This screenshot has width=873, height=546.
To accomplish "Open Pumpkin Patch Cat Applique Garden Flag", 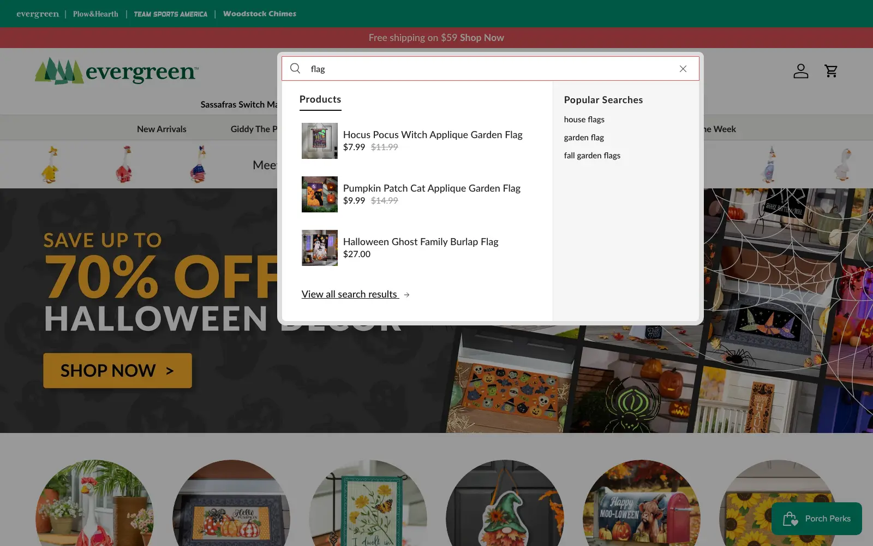I will point(432,188).
